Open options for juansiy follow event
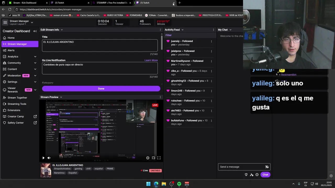This screenshot has width=335, height=188. click(x=211, y=41)
